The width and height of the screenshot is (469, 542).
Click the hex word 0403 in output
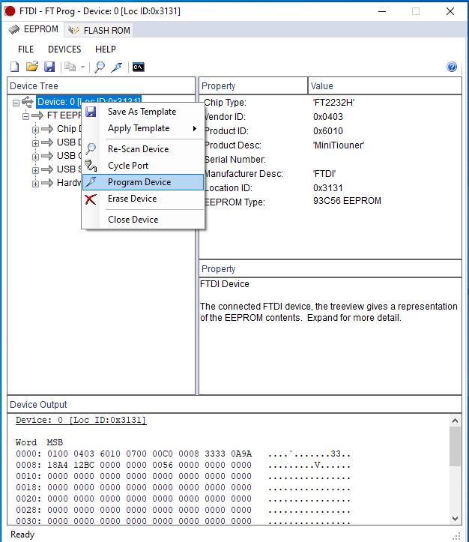coord(84,454)
